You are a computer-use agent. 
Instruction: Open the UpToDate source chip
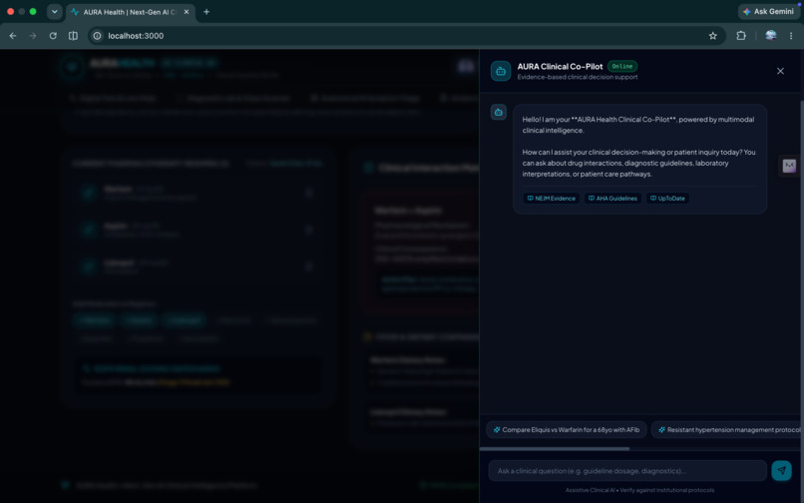point(667,199)
